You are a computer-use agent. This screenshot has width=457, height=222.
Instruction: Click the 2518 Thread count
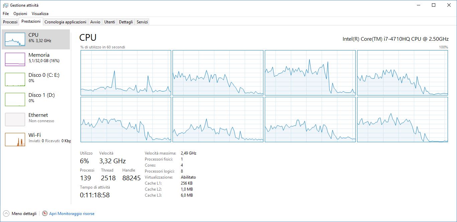(x=108, y=178)
